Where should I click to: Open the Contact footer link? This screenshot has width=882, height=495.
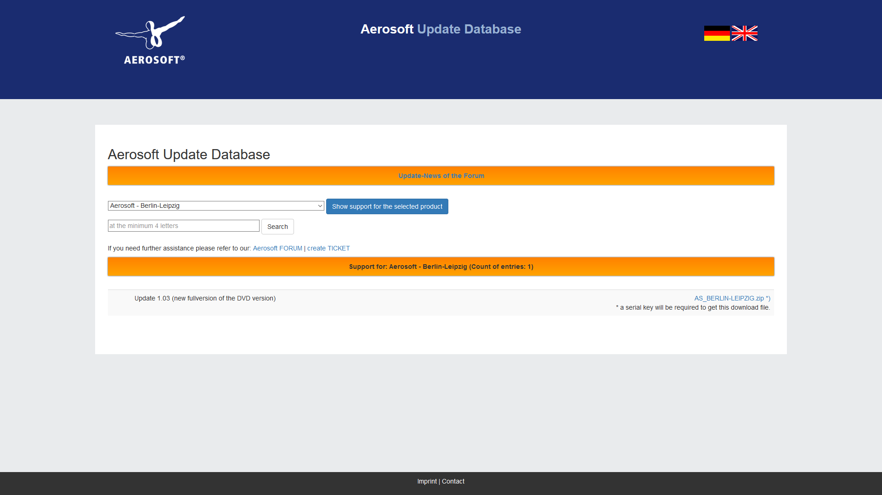[x=453, y=481]
